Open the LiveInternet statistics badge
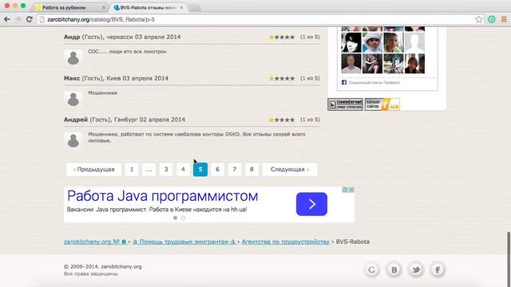The width and height of the screenshot is (511, 287). pyautogui.click(x=345, y=104)
